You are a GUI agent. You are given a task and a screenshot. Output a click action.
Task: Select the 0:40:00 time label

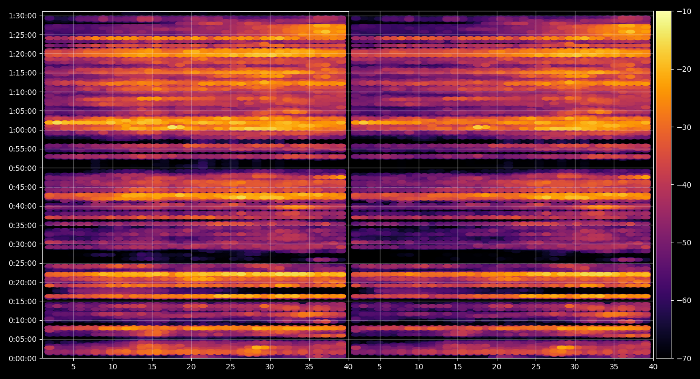(x=23, y=206)
